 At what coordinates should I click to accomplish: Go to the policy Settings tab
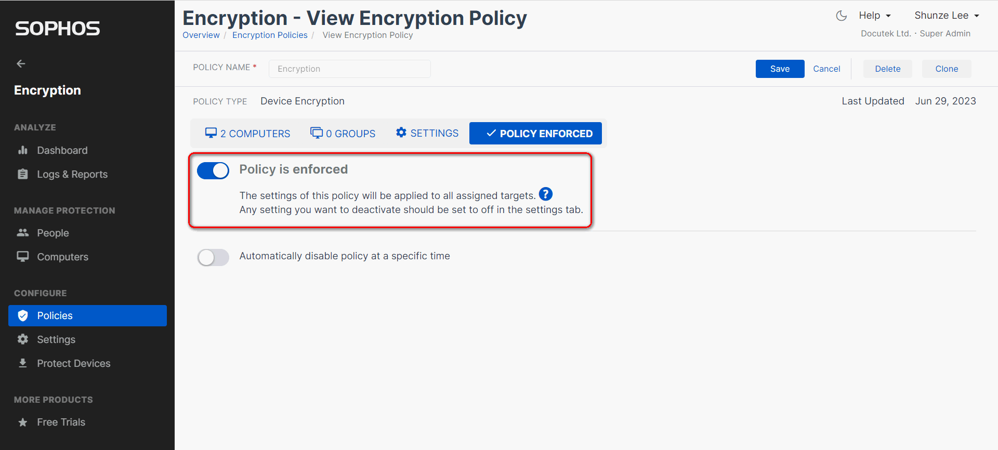[427, 133]
